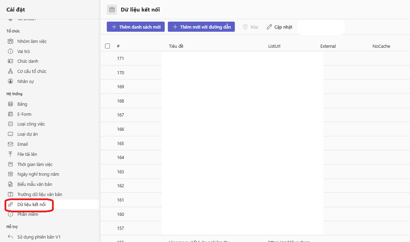The height and width of the screenshot is (242, 410).
Task: Click the Cập nhật button
Action: tap(279, 27)
